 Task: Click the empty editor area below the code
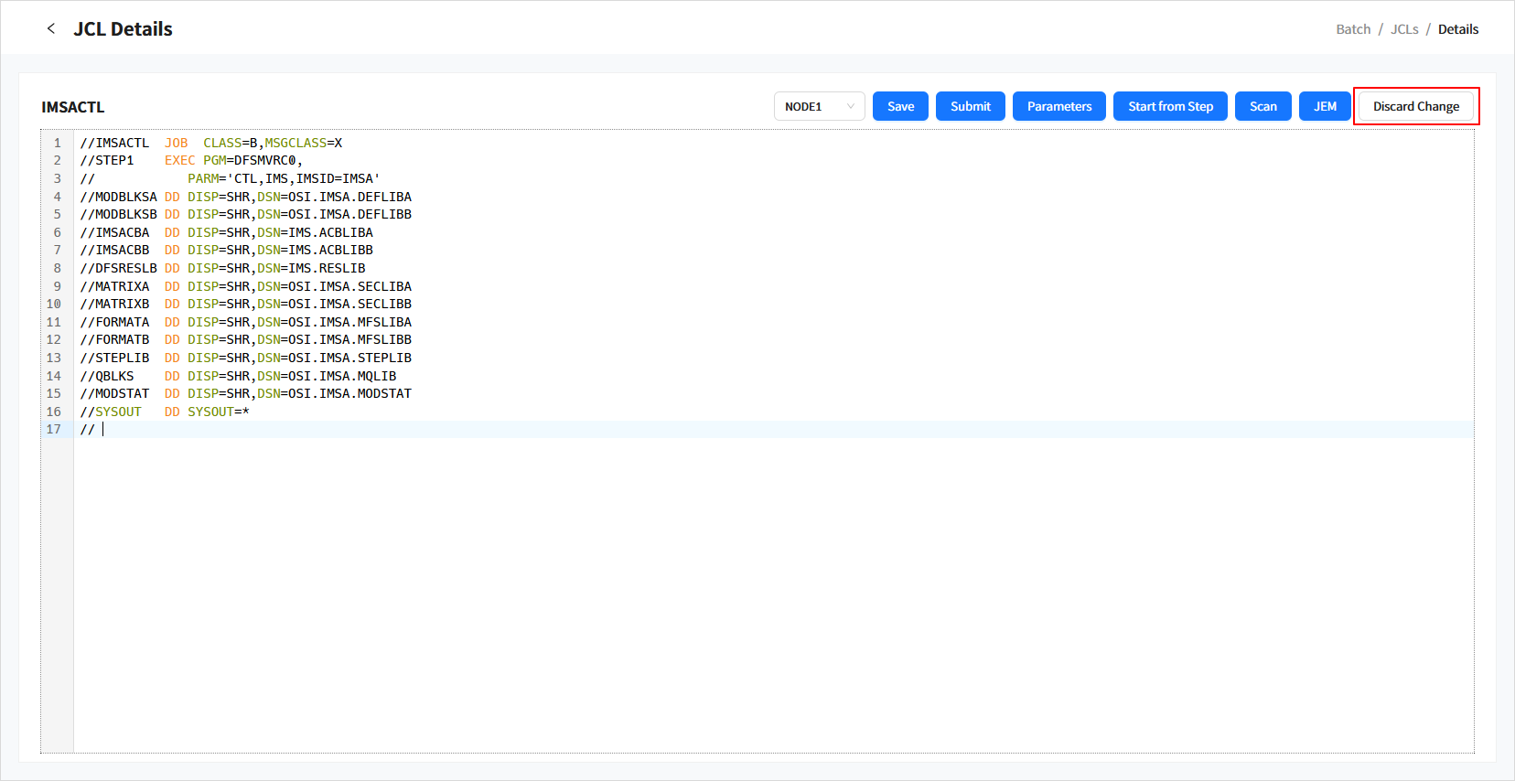click(x=732, y=594)
